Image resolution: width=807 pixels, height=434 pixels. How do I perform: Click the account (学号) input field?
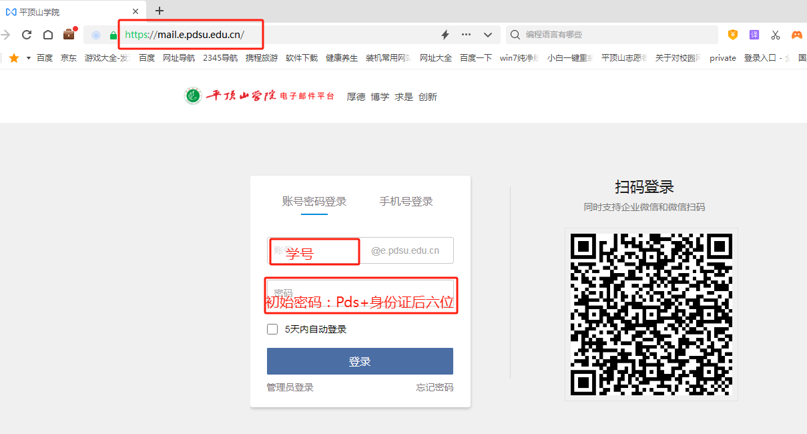(315, 251)
